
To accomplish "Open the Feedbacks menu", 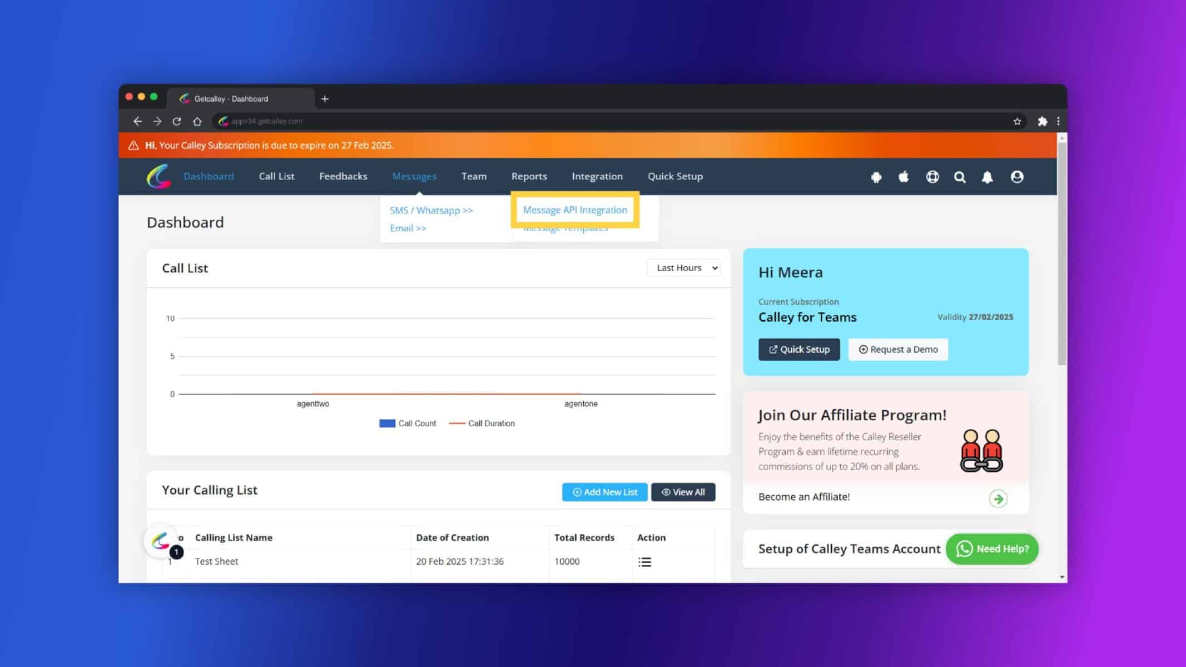I will [343, 176].
